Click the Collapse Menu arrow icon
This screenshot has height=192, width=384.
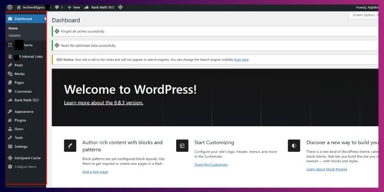tap(10, 167)
